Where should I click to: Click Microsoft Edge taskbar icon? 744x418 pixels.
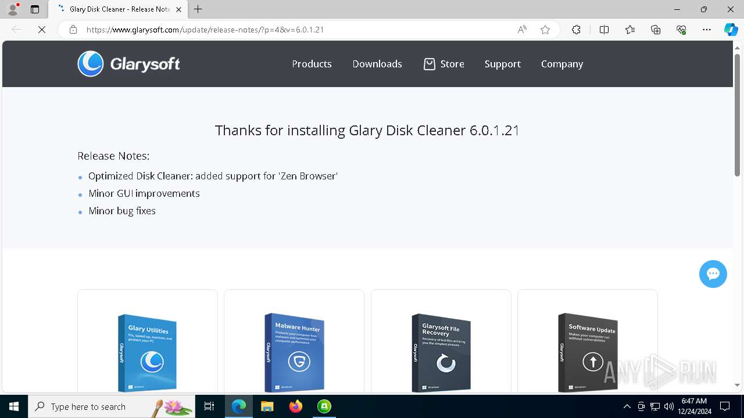(239, 406)
